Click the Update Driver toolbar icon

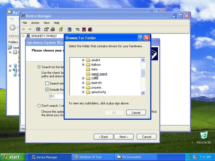click(x=77, y=29)
